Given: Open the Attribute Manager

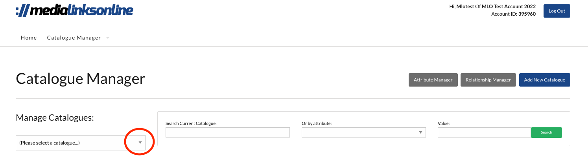Looking at the screenshot, I should pyautogui.click(x=433, y=80).
